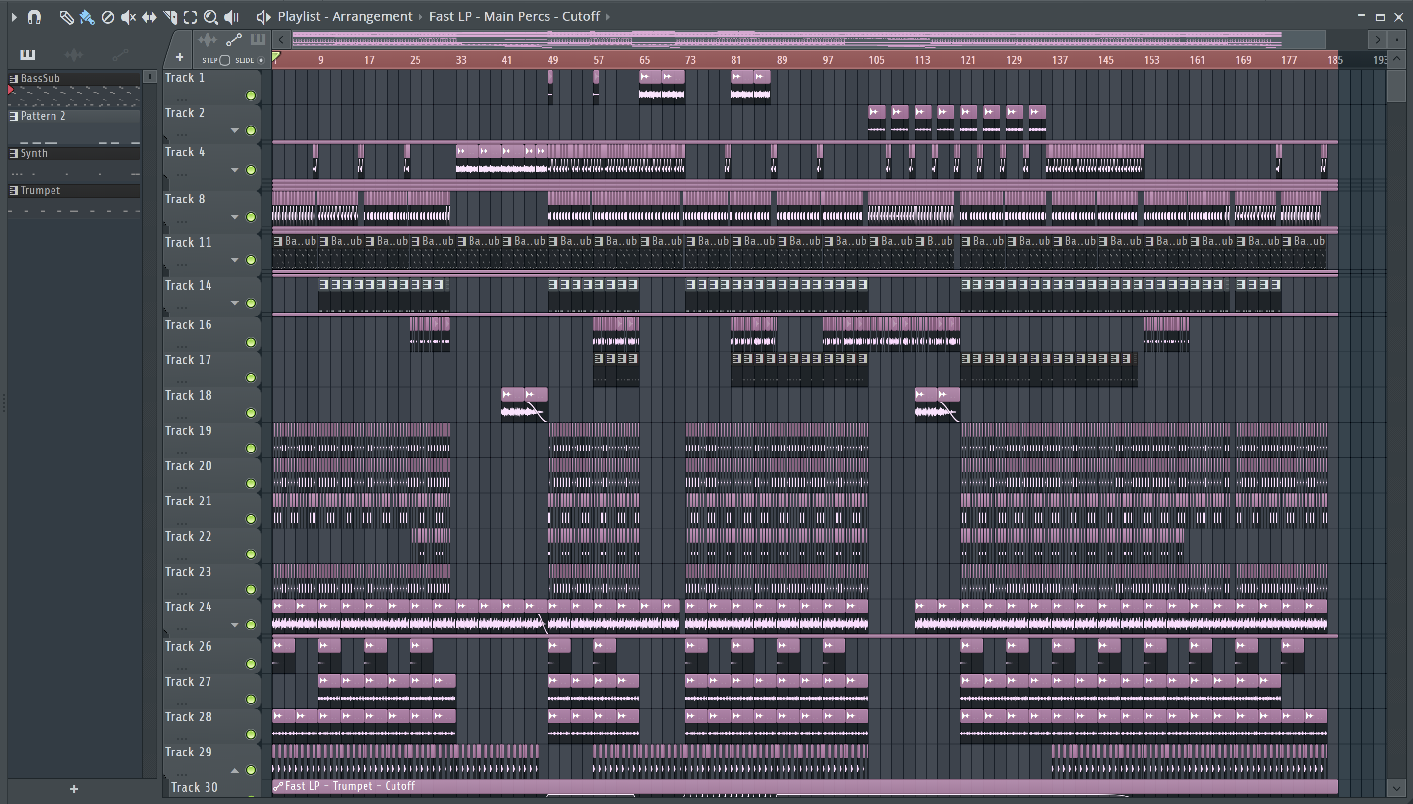
Task: Open the playlist options menu arrow
Action: click(14, 17)
